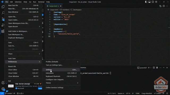Select Configure User Snippets
Viewport: 170px width, 95px height.
[x=61, y=80]
